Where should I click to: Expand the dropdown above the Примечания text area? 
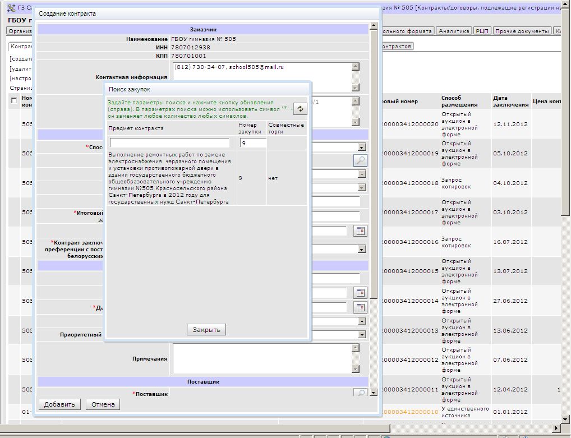click(362, 335)
